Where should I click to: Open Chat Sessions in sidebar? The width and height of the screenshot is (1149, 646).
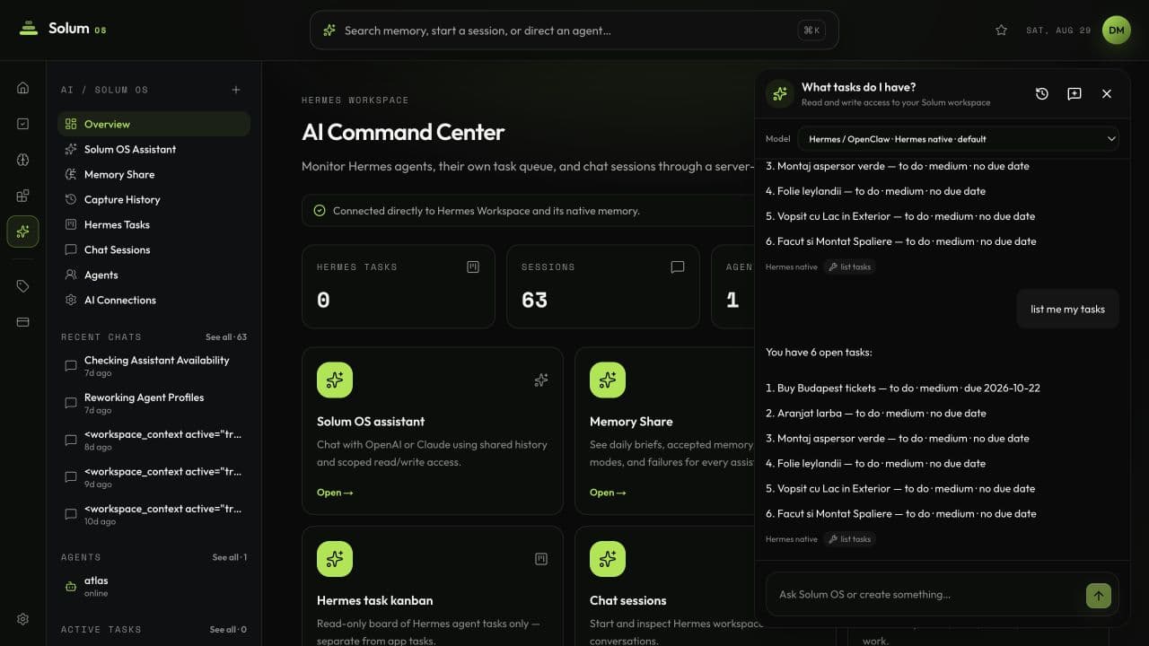click(153, 249)
